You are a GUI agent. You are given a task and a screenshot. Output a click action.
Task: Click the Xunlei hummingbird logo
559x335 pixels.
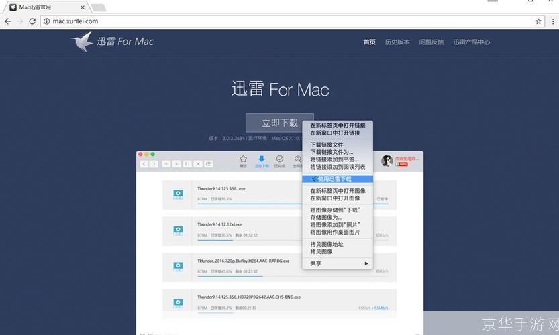tap(83, 42)
